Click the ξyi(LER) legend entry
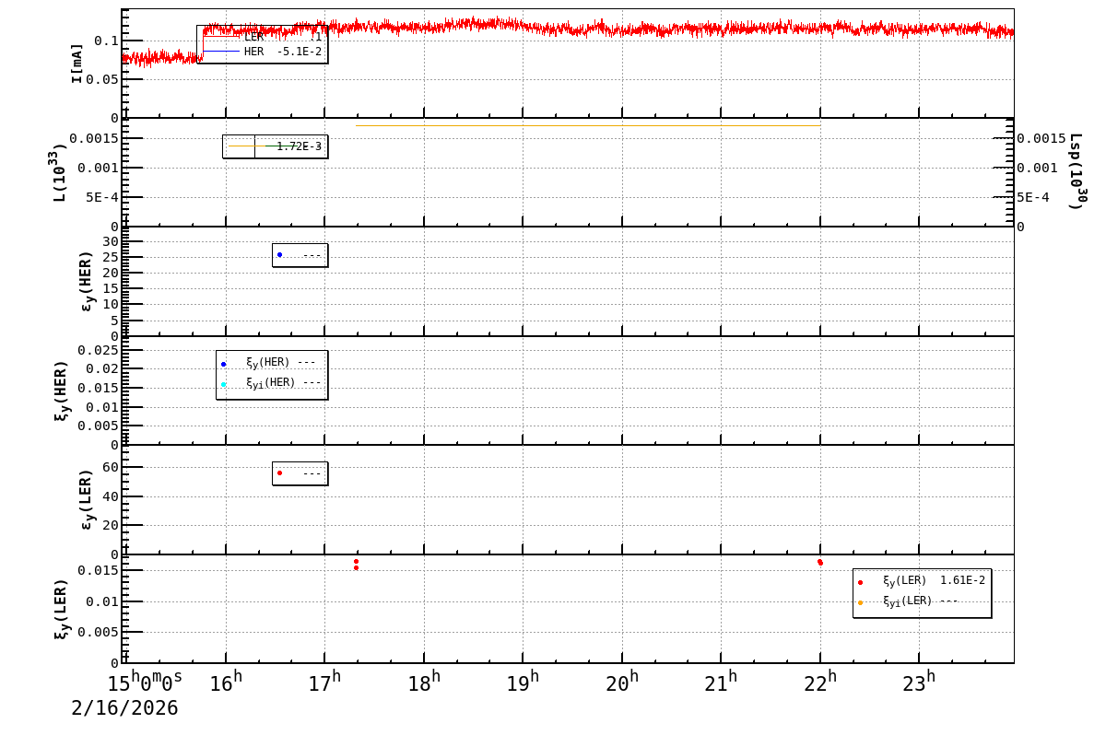Screen dimensions: 1106x735 [x=908, y=601]
